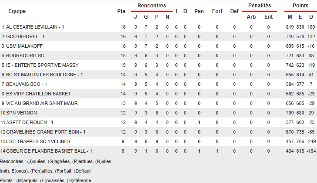The width and height of the screenshot is (317, 183).
Task: Open IE - ENTENTE SPORTIVE MASSY
Action: [42, 65]
